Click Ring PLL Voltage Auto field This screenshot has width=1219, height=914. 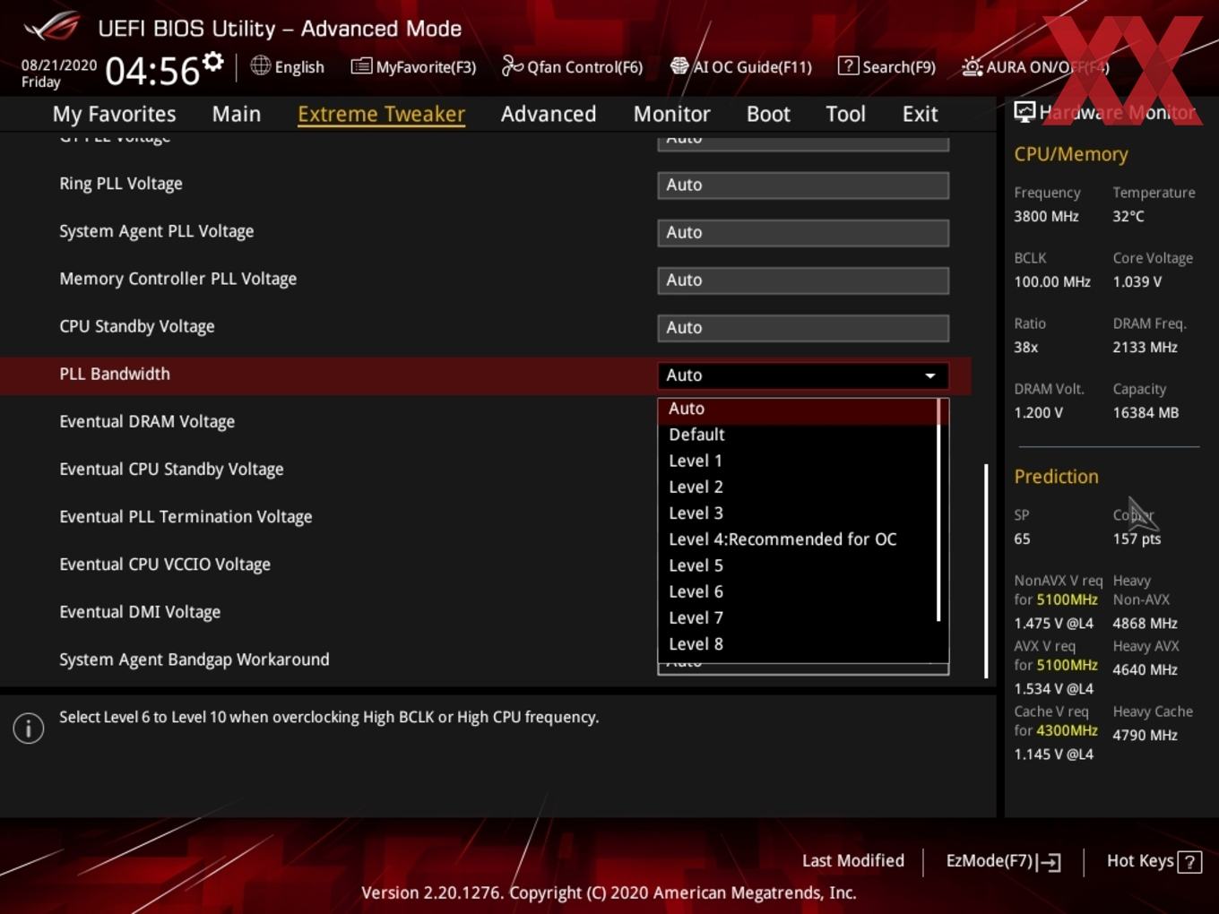803,185
